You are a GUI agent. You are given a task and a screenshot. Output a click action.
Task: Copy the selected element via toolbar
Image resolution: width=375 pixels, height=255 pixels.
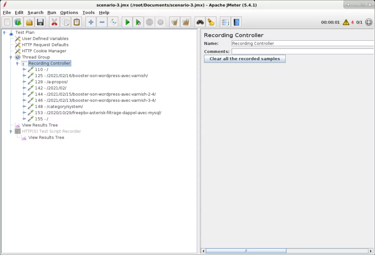pyautogui.click(x=66, y=22)
